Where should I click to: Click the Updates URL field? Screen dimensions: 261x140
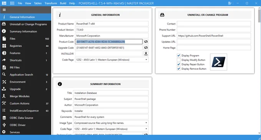pos(214,42)
